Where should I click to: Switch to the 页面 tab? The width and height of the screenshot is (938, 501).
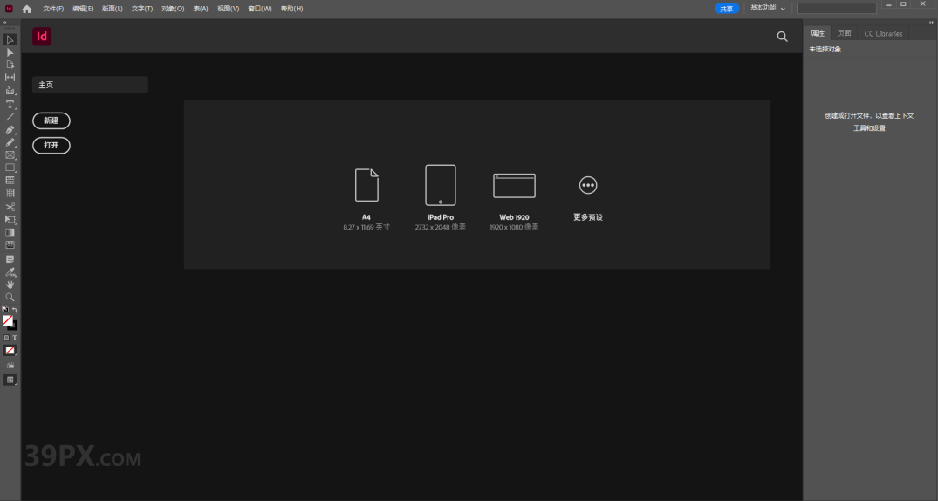(844, 33)
